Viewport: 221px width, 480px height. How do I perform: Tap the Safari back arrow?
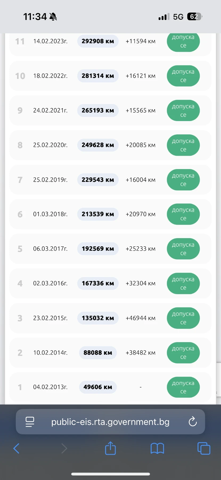17,448
